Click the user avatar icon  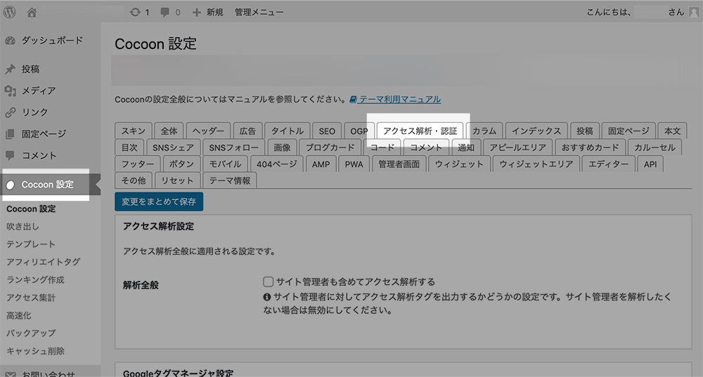tap(694, 12)
